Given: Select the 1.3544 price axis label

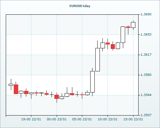Looking at the screenshot, I should coord(146,95).
